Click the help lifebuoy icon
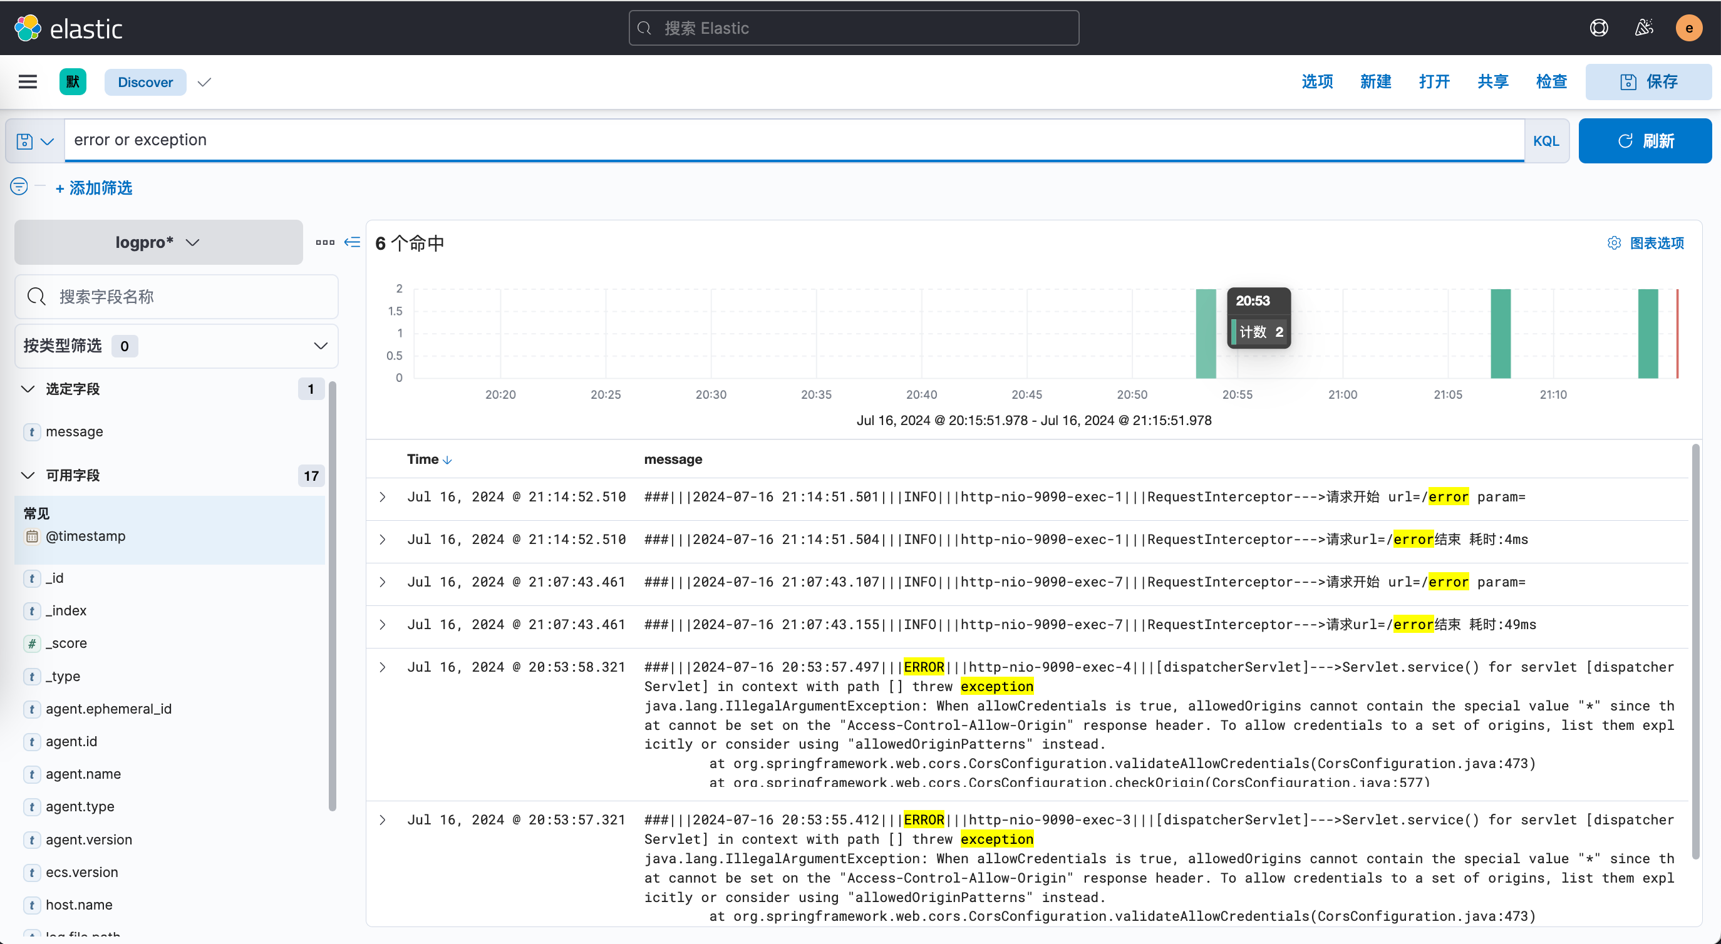Image resolution: width=1721 pixels, height=944 pixels. (x=1599, y=28)
